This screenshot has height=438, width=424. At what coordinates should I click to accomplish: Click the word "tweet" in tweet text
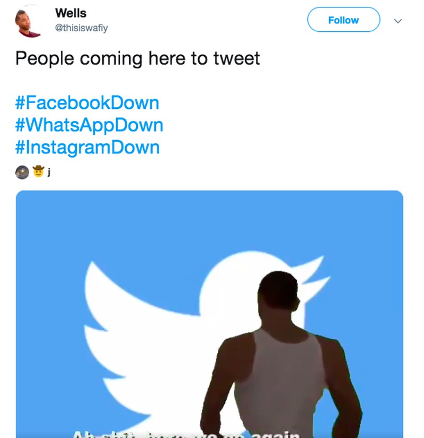click(x=236, y=58)
